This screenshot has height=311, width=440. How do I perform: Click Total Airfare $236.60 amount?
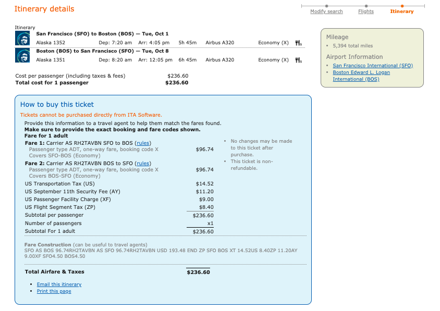click(x=199, y=272)
